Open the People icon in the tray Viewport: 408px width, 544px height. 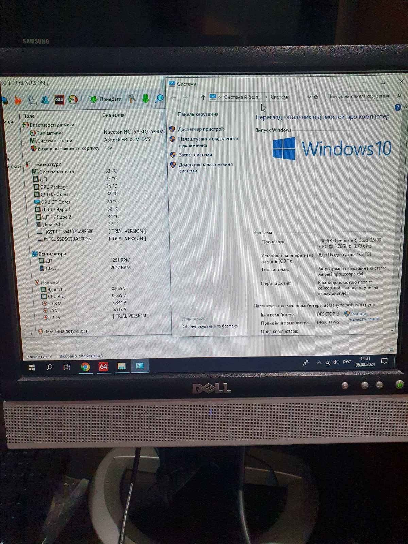(306, 363)
